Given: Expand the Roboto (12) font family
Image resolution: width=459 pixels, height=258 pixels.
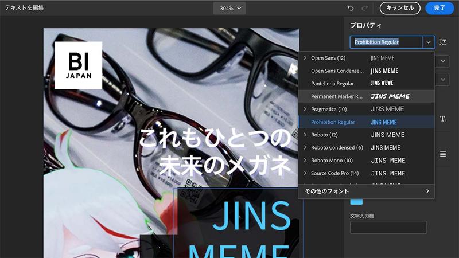Looking at the screenshot, I should tap(305, 135).
